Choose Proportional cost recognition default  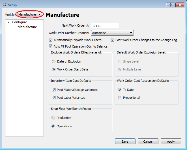coord(120,98)
